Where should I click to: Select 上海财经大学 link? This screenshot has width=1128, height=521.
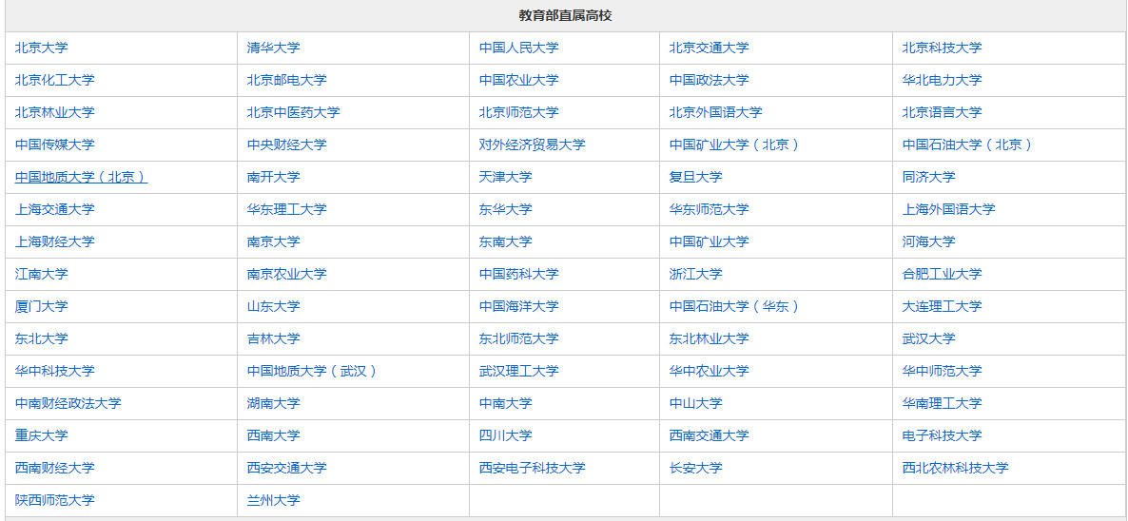point(54,242)
